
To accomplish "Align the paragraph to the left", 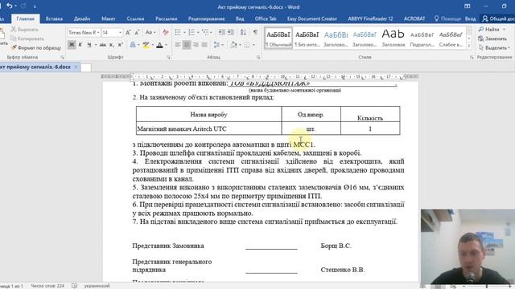I will coord(178,45).
